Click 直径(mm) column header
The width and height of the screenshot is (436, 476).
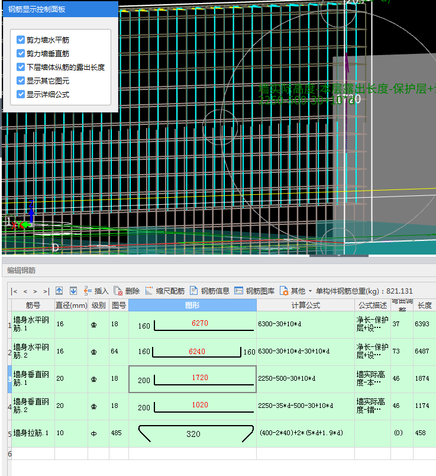[72, 305]
